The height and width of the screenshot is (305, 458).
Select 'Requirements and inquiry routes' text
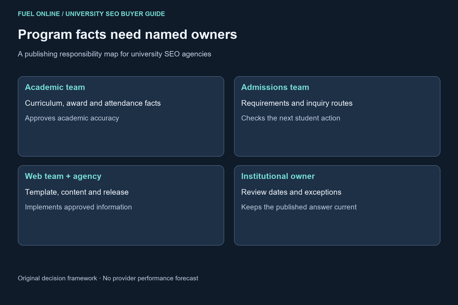tap(297, 103)
